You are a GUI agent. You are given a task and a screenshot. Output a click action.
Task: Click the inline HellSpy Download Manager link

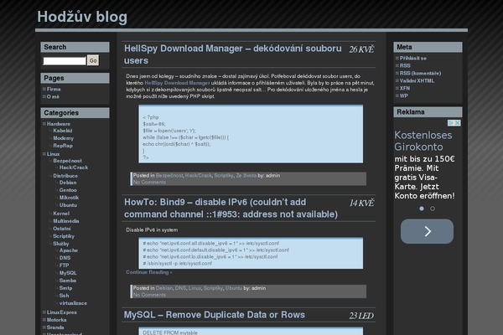(177, 83)
